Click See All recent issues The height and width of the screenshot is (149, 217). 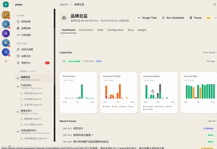[x=212, y=121]
